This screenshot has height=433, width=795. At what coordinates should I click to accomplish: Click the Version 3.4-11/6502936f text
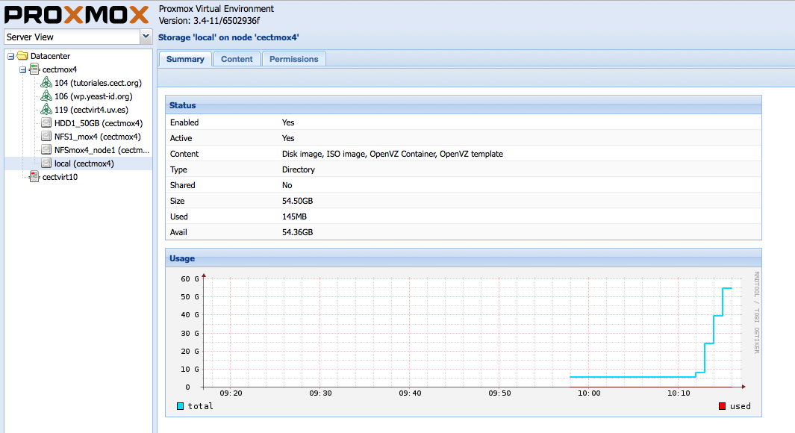point(209,21)
